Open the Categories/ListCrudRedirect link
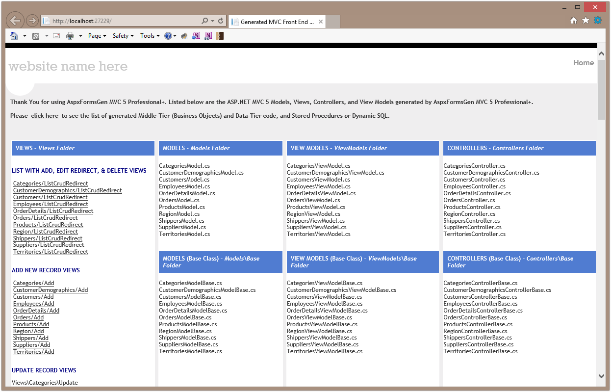Image resolution: width=611 pixels, height=392 pixels. 51,183
